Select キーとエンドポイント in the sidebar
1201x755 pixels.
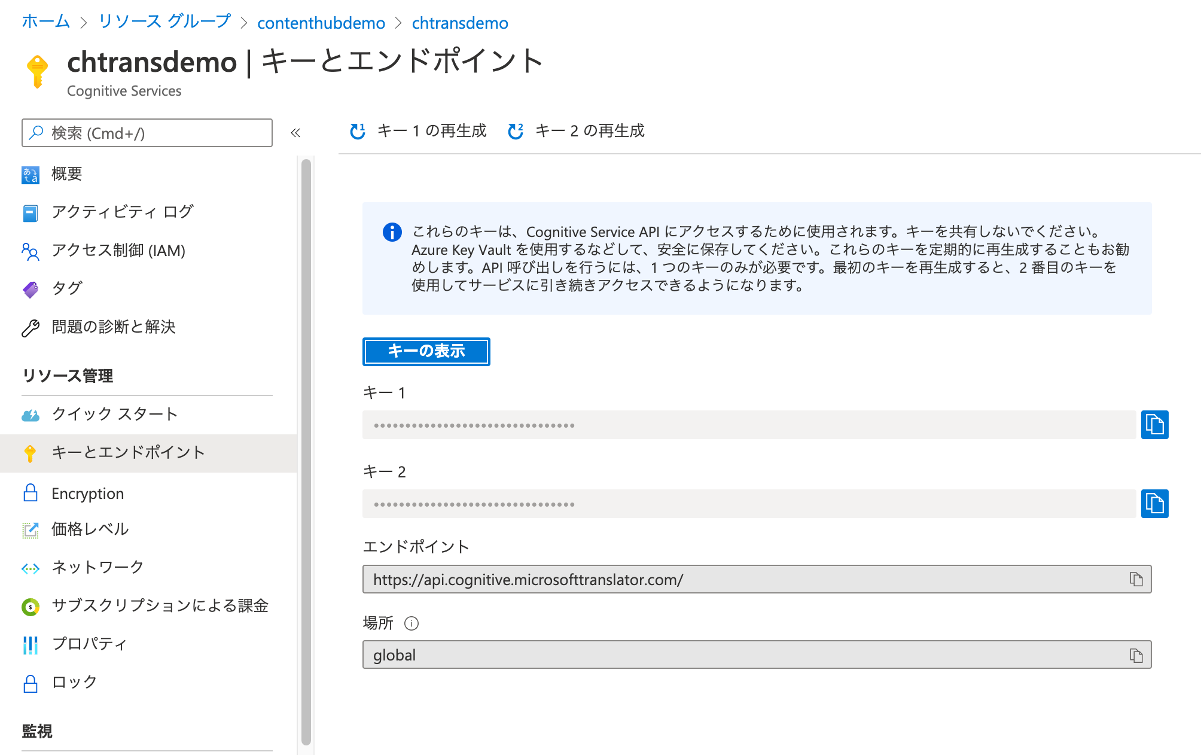point(148,452)
